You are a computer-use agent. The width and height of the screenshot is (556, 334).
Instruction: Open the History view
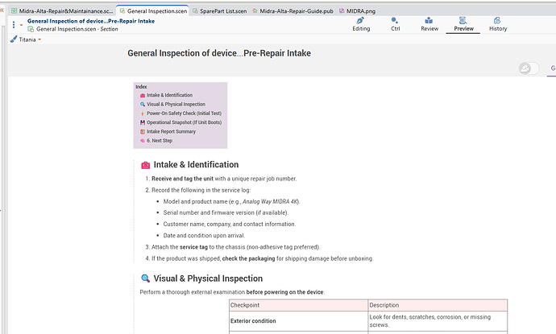coord(498,23)
